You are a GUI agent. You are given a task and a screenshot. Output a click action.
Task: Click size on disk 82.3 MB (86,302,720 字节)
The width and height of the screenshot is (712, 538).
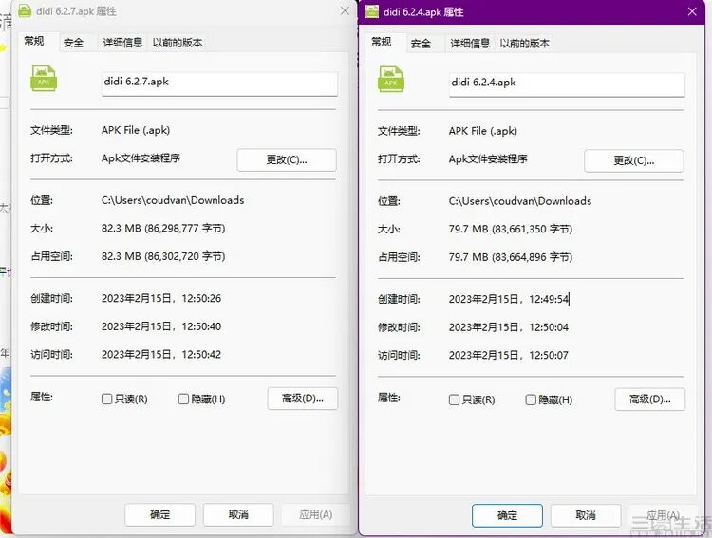163,256
